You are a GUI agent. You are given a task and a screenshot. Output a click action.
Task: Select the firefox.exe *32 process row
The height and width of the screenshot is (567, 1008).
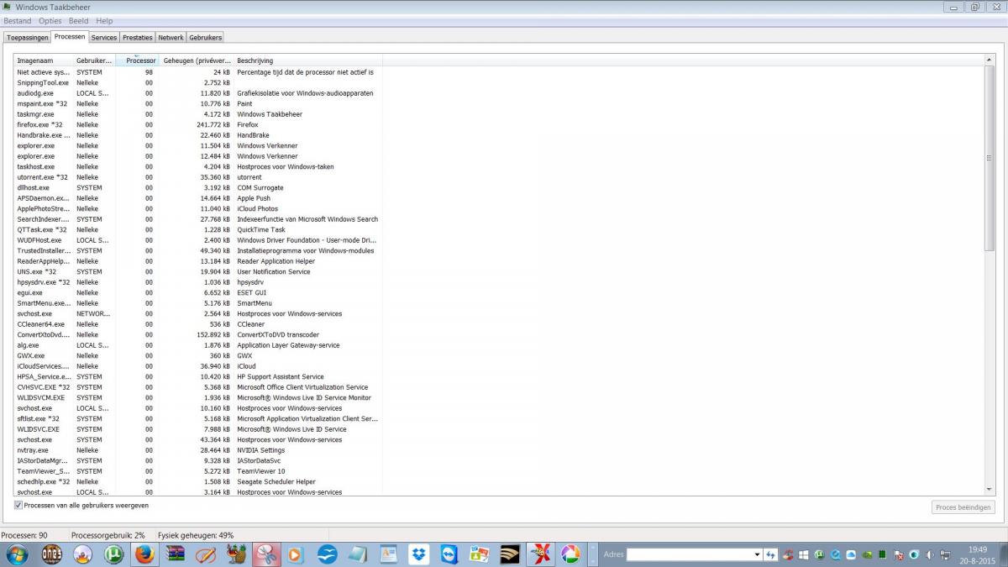point(198,124)
